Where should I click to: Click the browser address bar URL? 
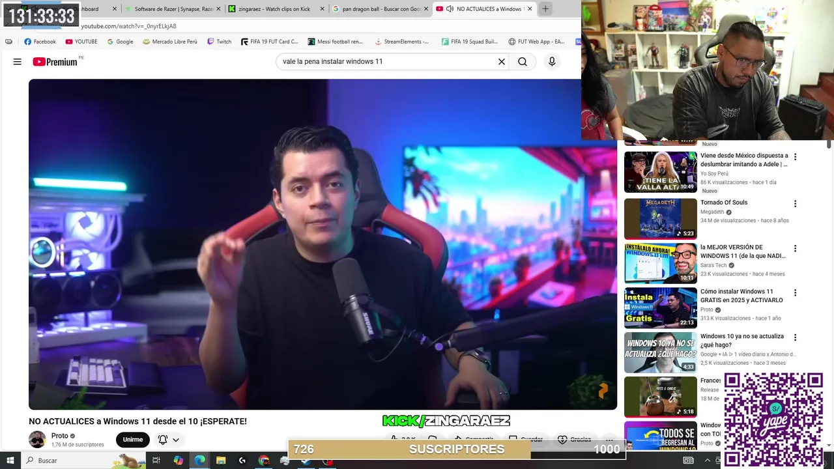(128, 26)
